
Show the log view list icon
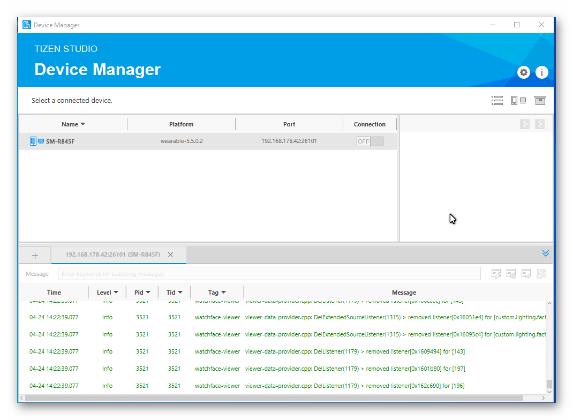(497, 101)
